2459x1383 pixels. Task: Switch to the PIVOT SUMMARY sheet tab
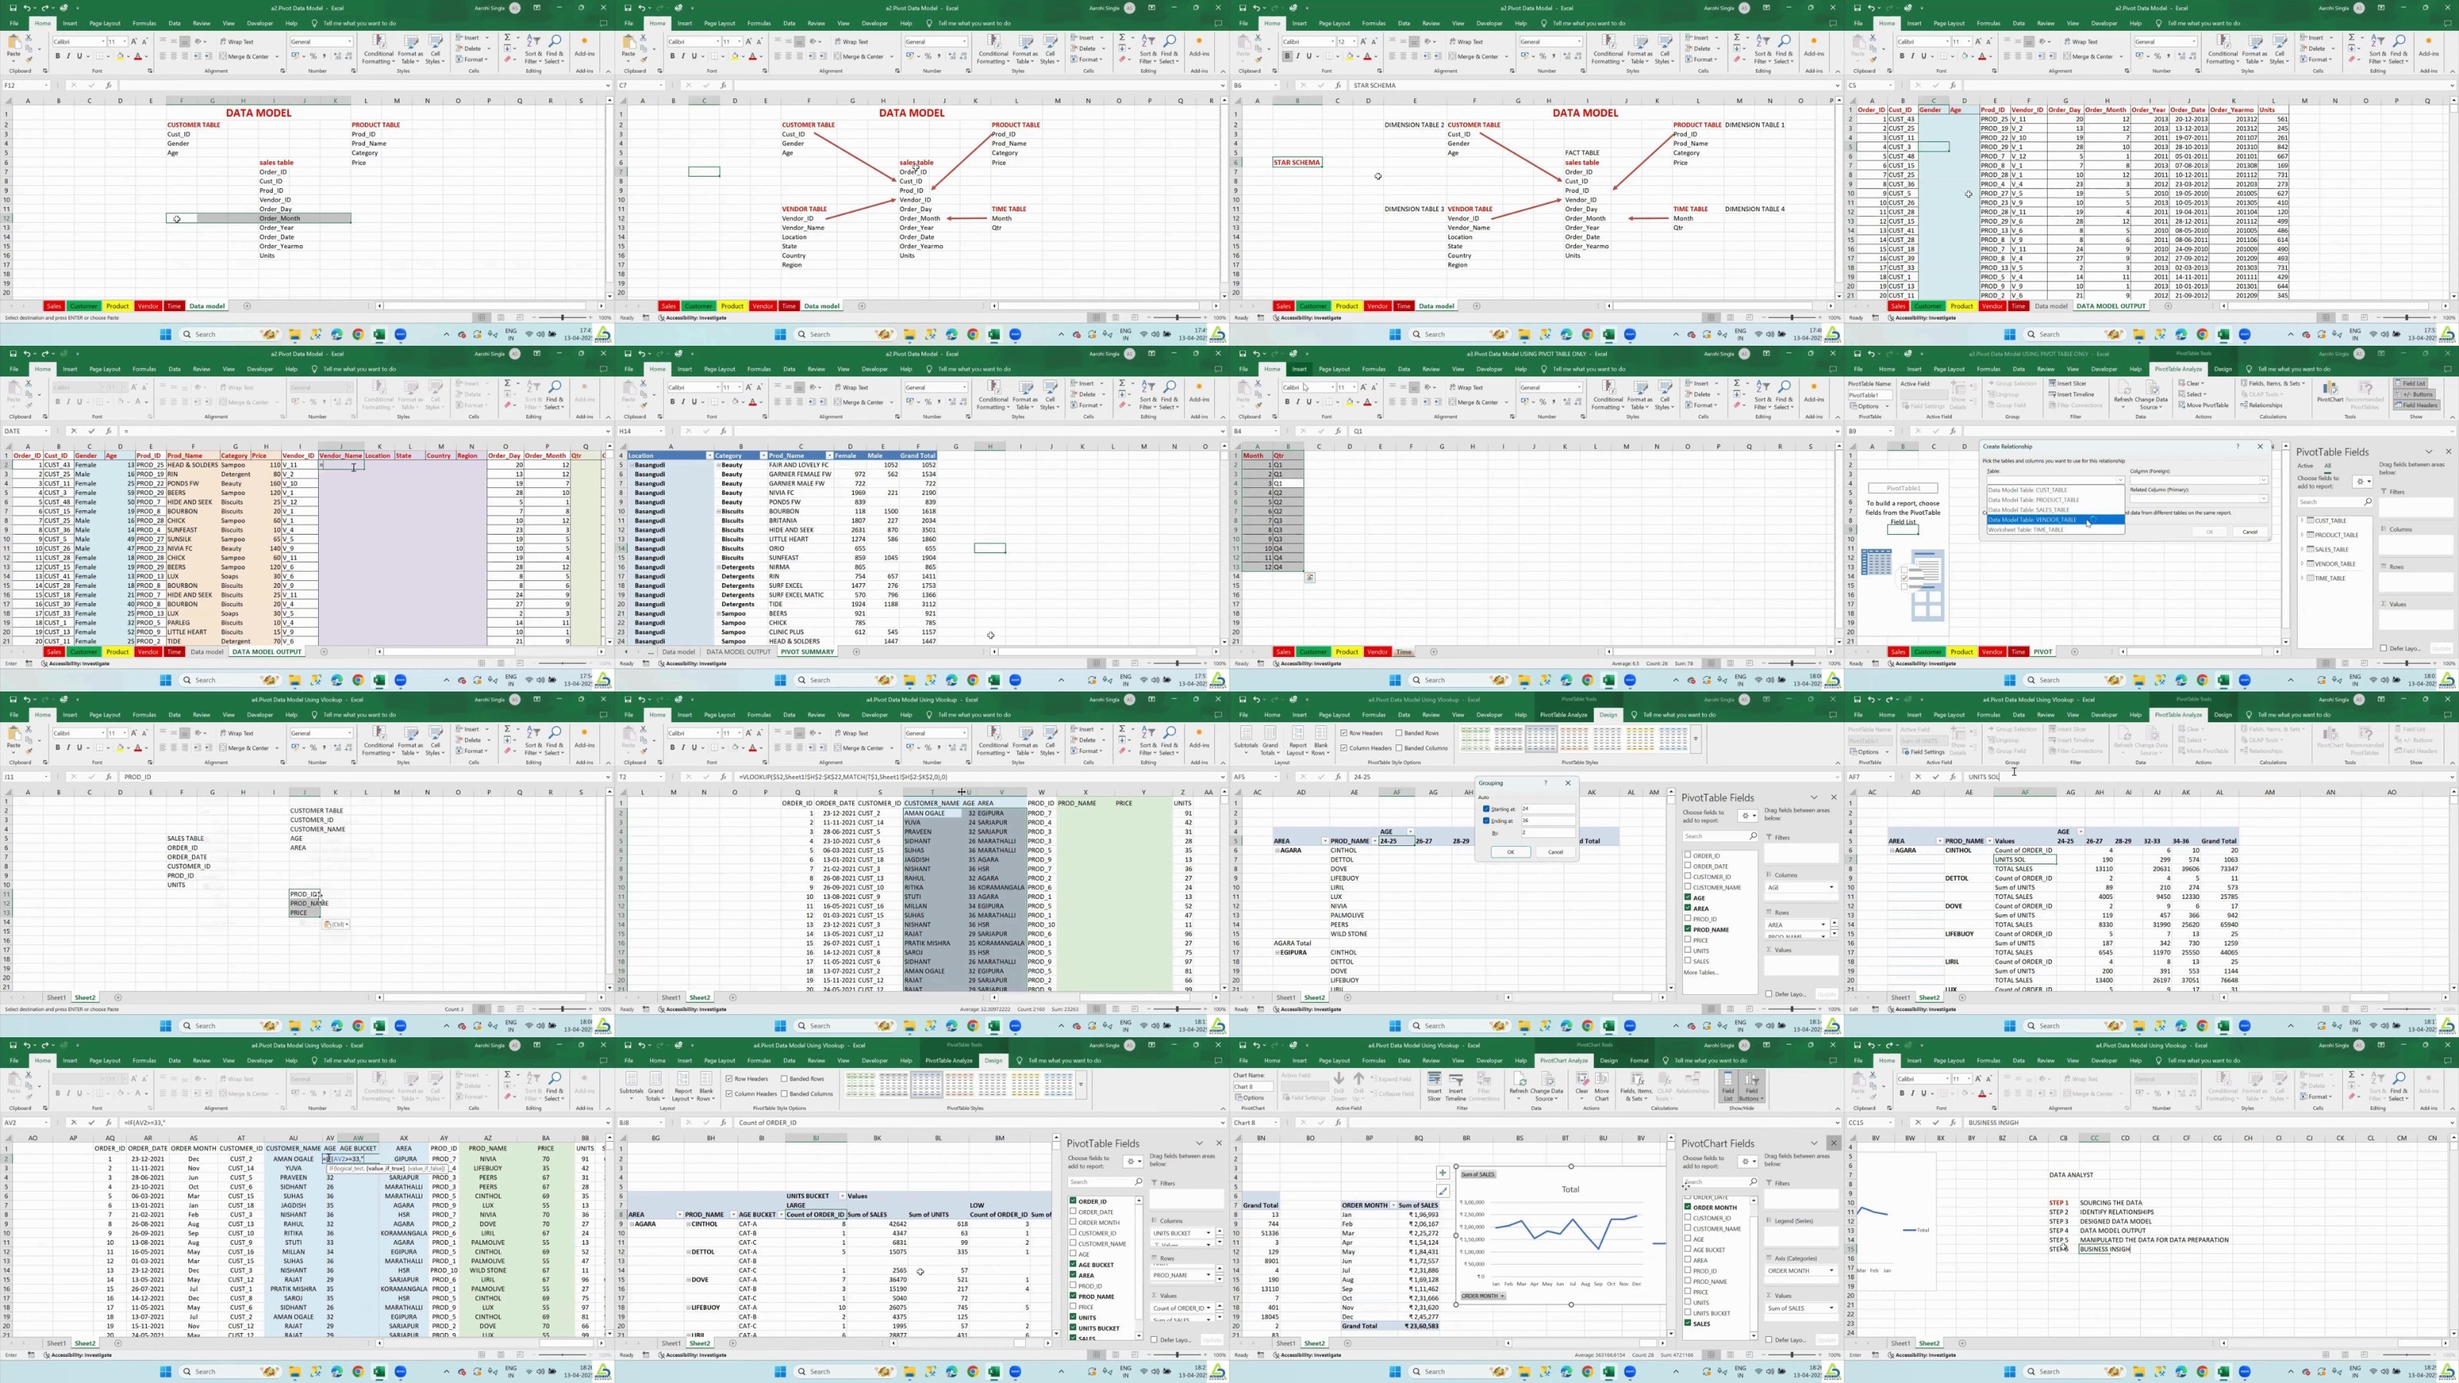tap(807, 652)
